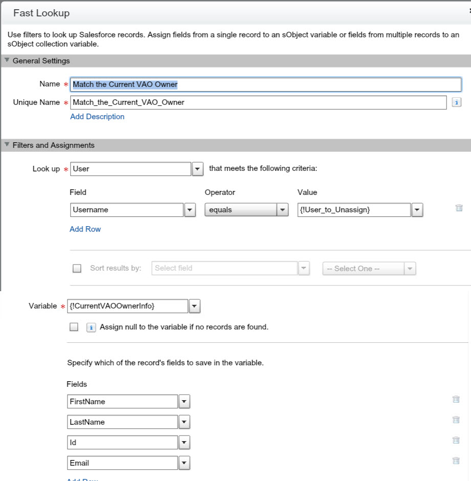
Task: Open the Look up User object dropdown
Action: pyautogui.click(x=198, y=169)
